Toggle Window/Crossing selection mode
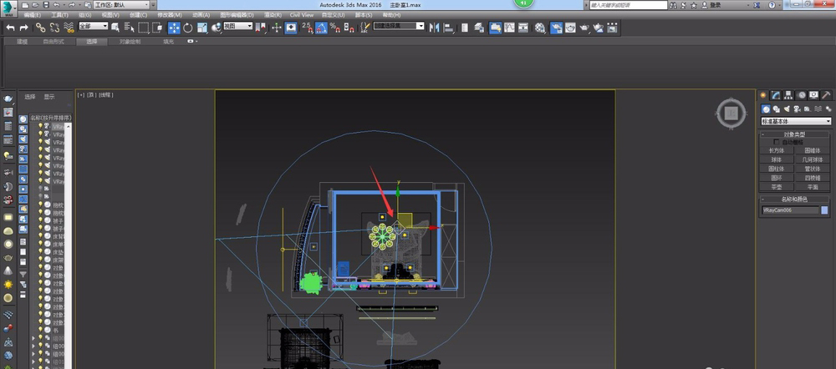 tap(157, 28)
